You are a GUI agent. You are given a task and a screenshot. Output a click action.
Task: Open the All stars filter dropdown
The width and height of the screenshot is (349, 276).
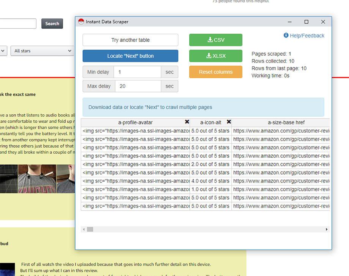[42, 51]
